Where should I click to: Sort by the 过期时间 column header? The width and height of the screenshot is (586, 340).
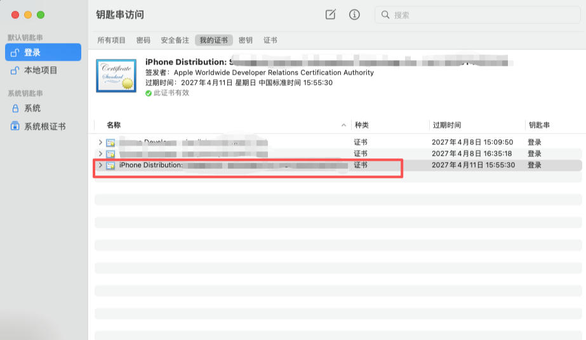[x=447, y=125]
